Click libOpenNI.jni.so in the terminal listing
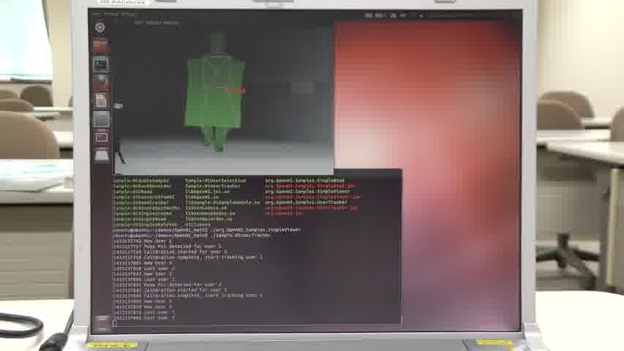624x351 pixels. coord(207,192)
